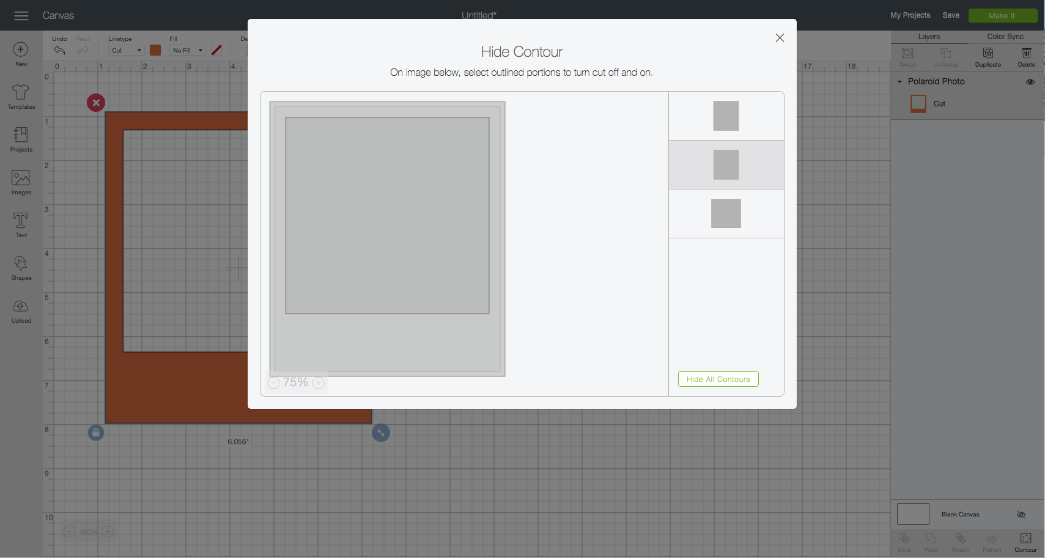Click the Undo arrow
The image size is (1045, 558).
click(x=59, y=51)
